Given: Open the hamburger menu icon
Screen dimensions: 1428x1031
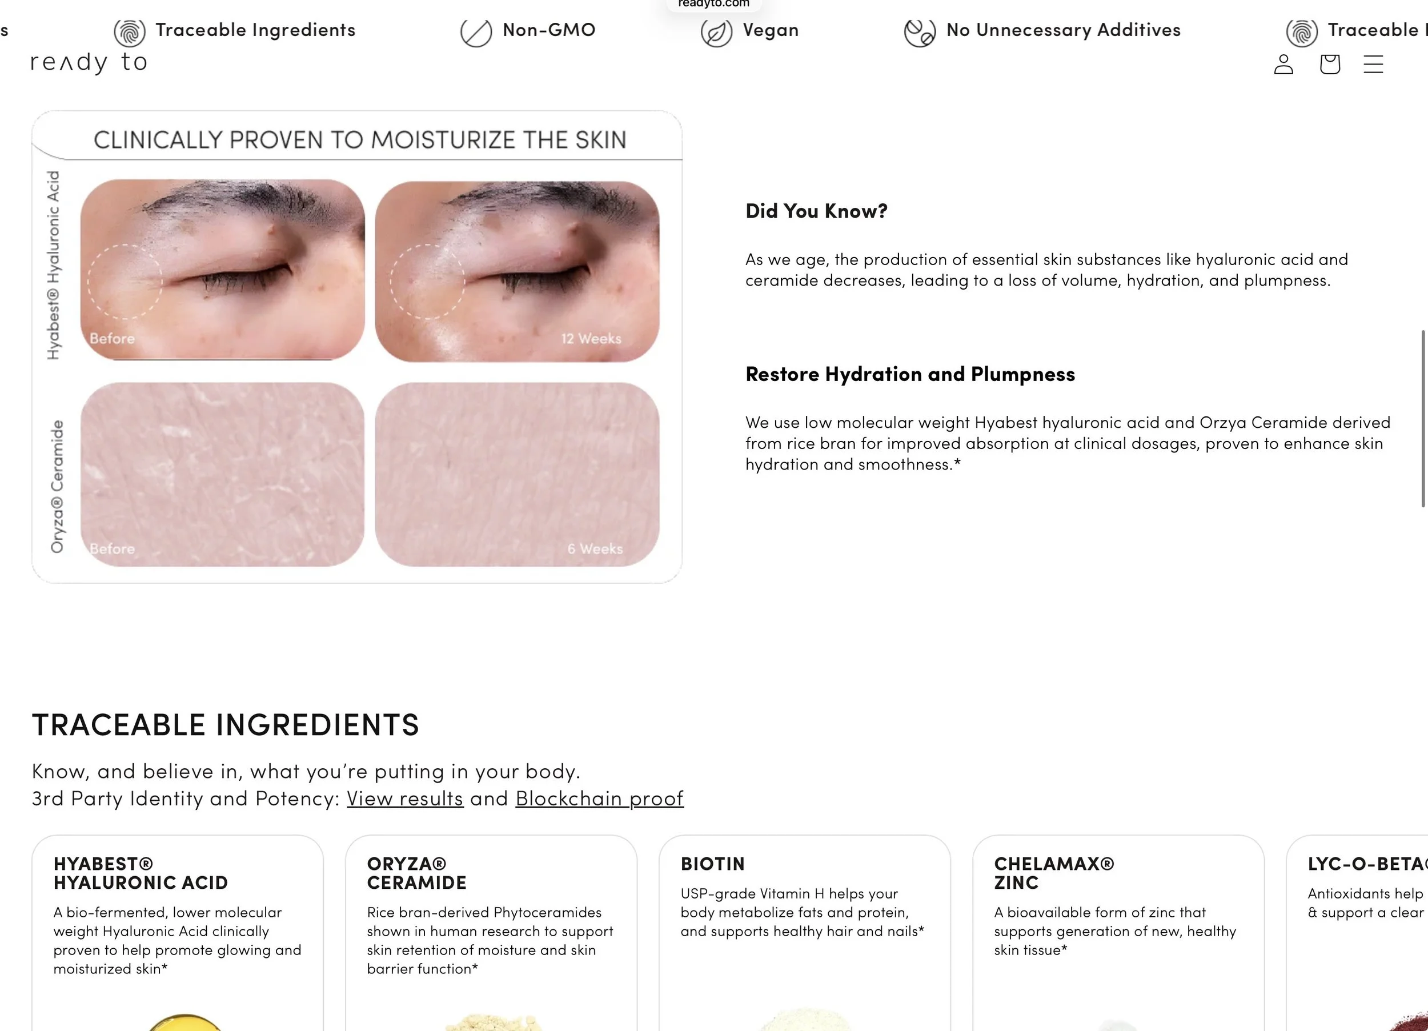Looking at the screenshot, I should (1373, 64).
